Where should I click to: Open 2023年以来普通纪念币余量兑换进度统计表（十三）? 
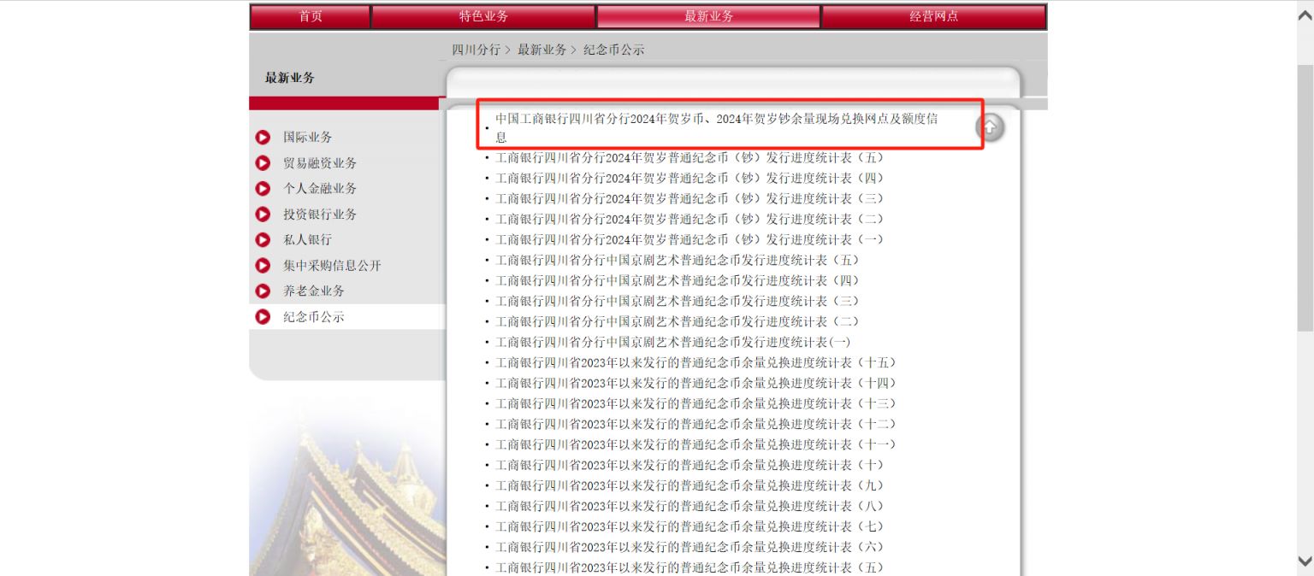click(x=696, y=403)
